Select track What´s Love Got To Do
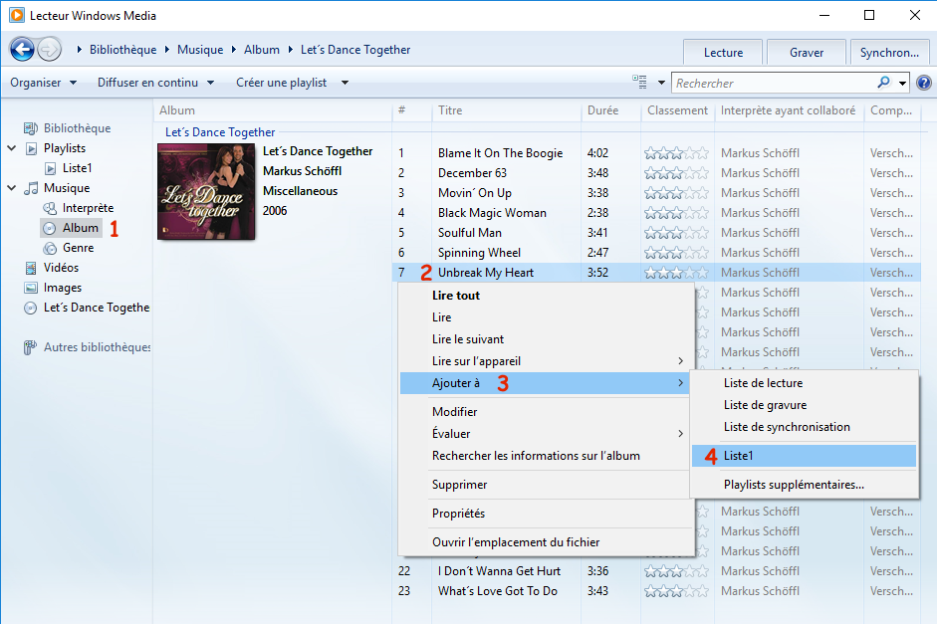The width and height of the screenshot is (937, 624). click(x=498, y=591)
